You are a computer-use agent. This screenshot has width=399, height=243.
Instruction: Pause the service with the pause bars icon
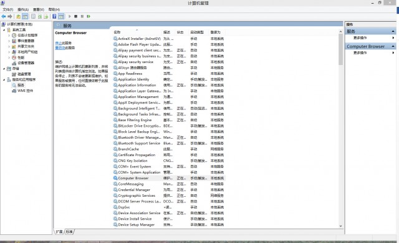[82, 16]
